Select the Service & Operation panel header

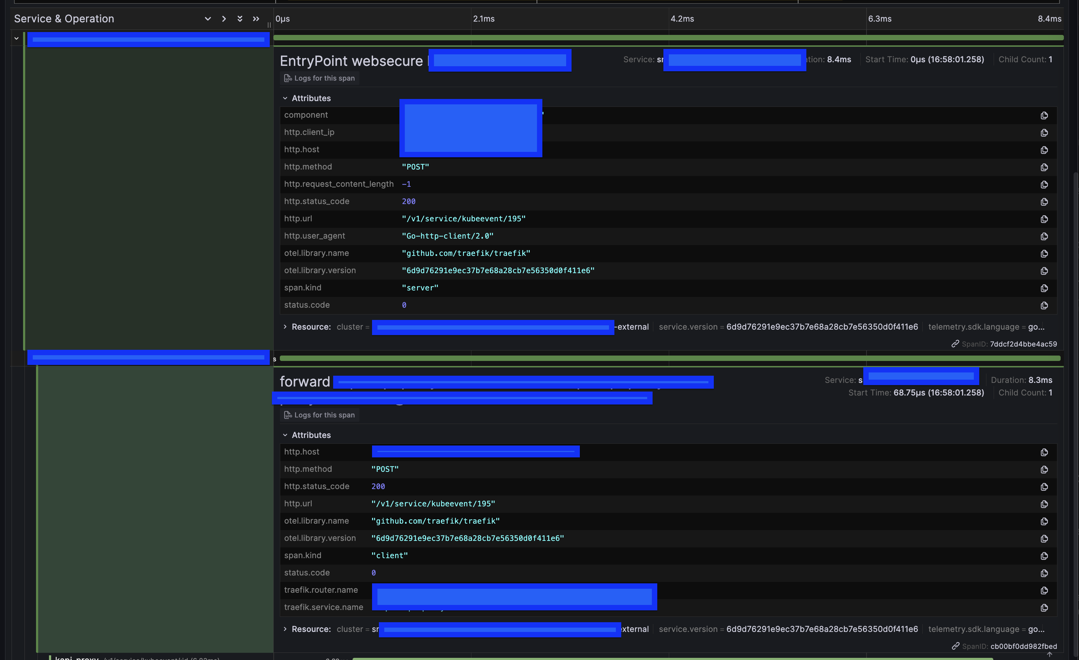tap(64, 18)
